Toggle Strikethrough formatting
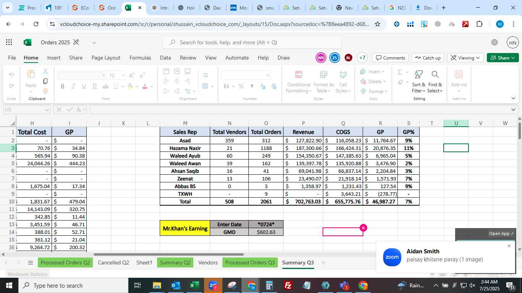 pos(105,86)
